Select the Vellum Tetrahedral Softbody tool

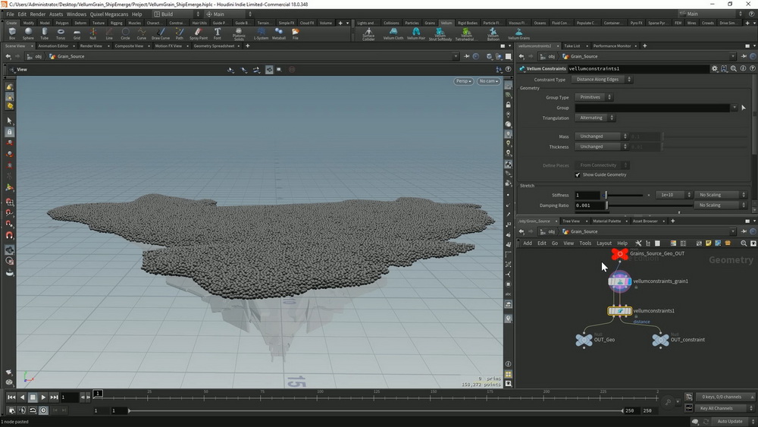coord(465,34)
